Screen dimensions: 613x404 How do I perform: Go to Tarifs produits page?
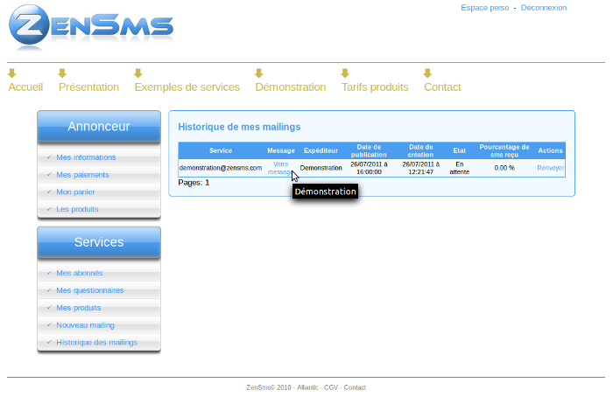pyautogui.click(x=375, y=87)
